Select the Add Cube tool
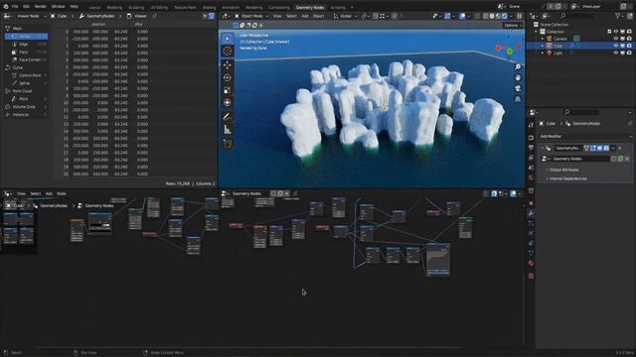 (x=228, y=144)
